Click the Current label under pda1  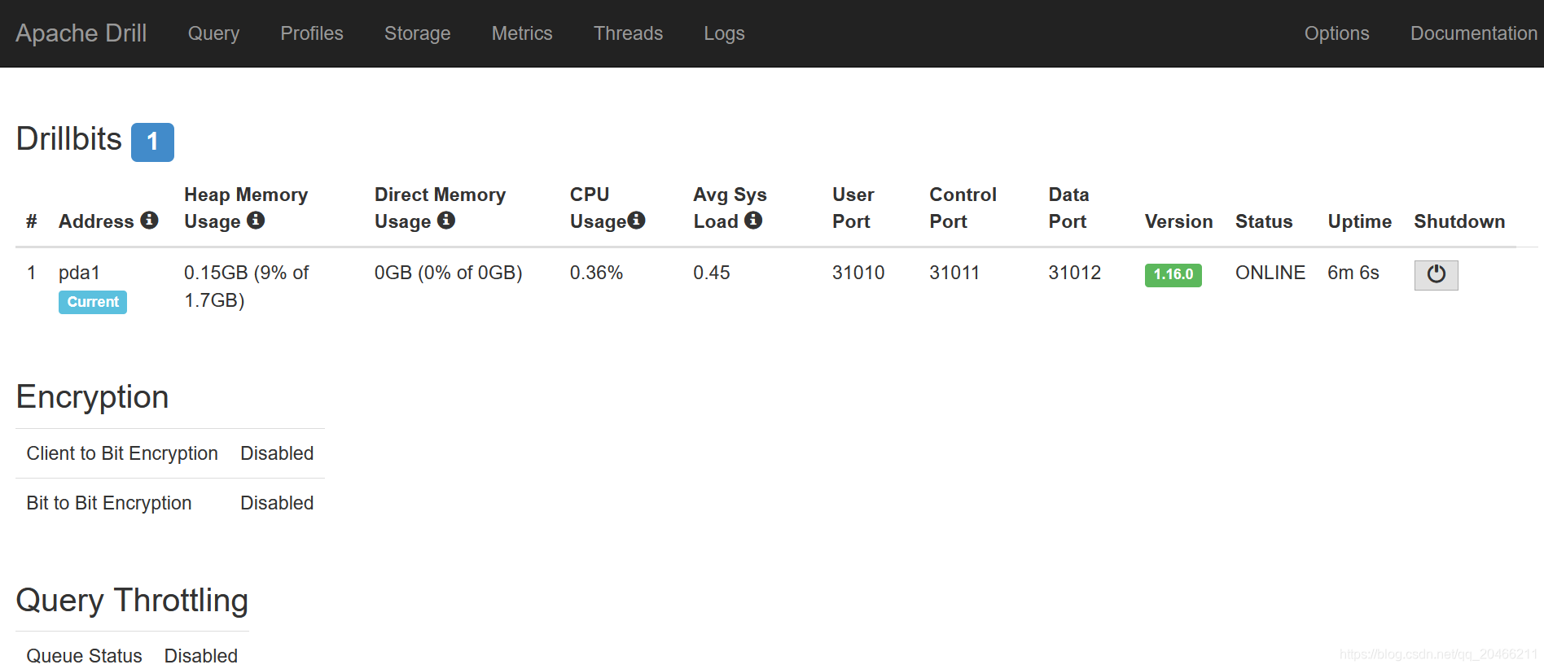tap(93, 302)
